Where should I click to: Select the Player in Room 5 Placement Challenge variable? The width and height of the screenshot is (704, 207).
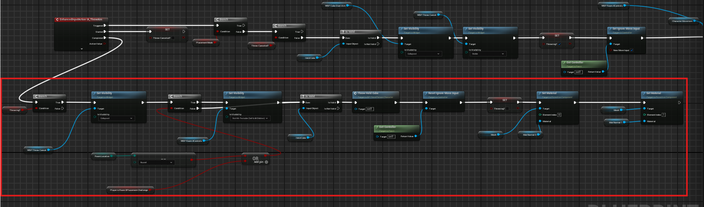pos(130,190)
